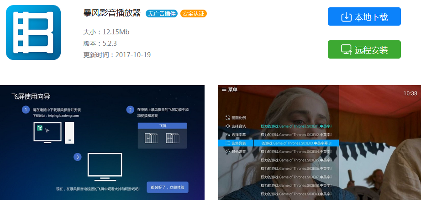This screenshot has height=200, width=421.
Task: Click the 10:38 clock display
Action: 410,93
